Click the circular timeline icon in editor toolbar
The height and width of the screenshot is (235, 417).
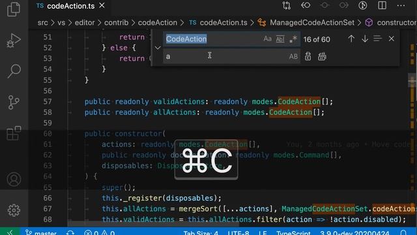(363, 5)
